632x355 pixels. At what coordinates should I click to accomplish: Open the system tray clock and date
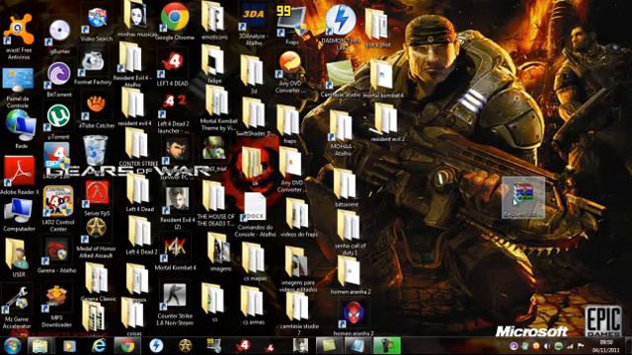point(606,346)
